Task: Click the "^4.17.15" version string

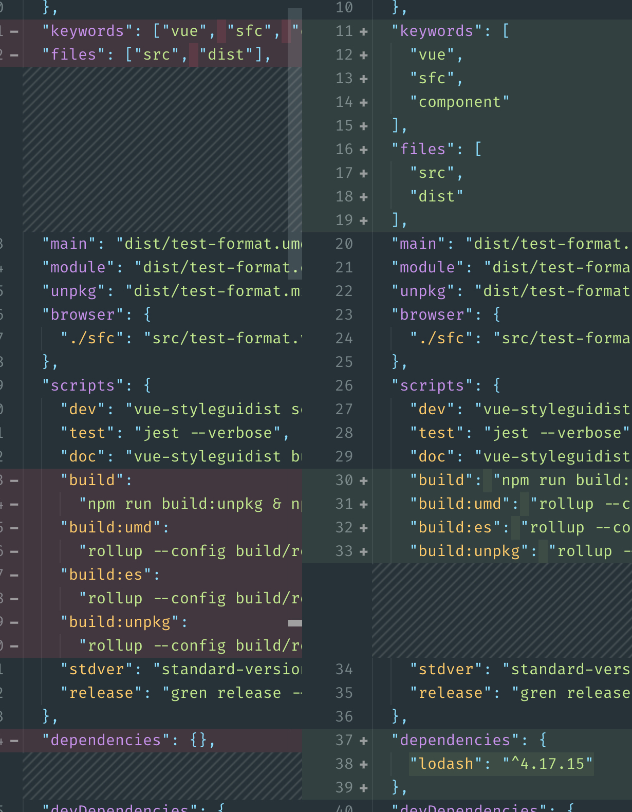Action: pyautogui.click(x=548, y=764)
